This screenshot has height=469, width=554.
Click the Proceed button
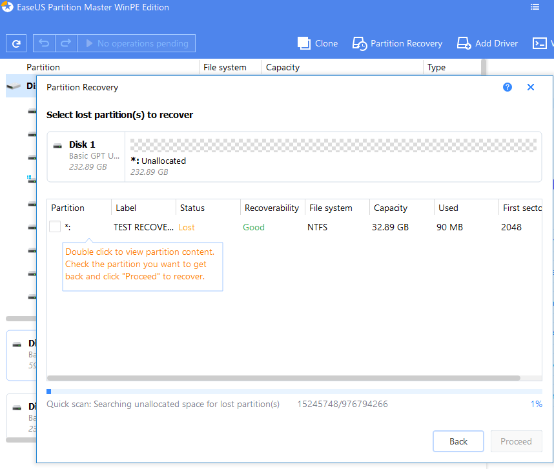[516, 441]
